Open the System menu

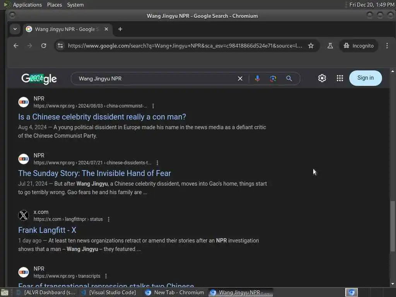click(75, 5)
